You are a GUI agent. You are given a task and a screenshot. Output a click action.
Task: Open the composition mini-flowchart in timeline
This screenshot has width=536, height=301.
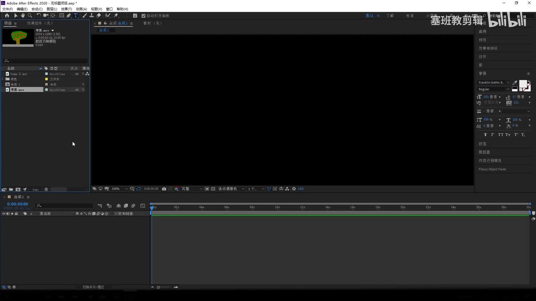click(100, 206)
